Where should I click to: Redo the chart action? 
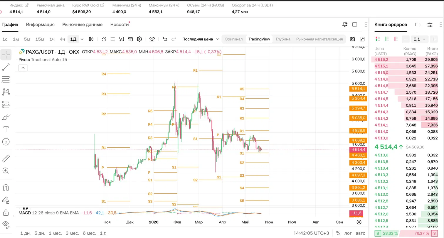click(x=174, y=39)
